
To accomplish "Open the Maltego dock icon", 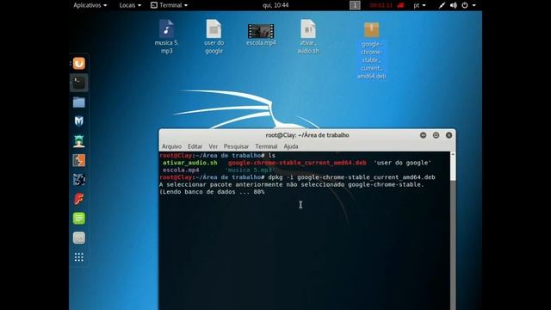I will 79,180.
